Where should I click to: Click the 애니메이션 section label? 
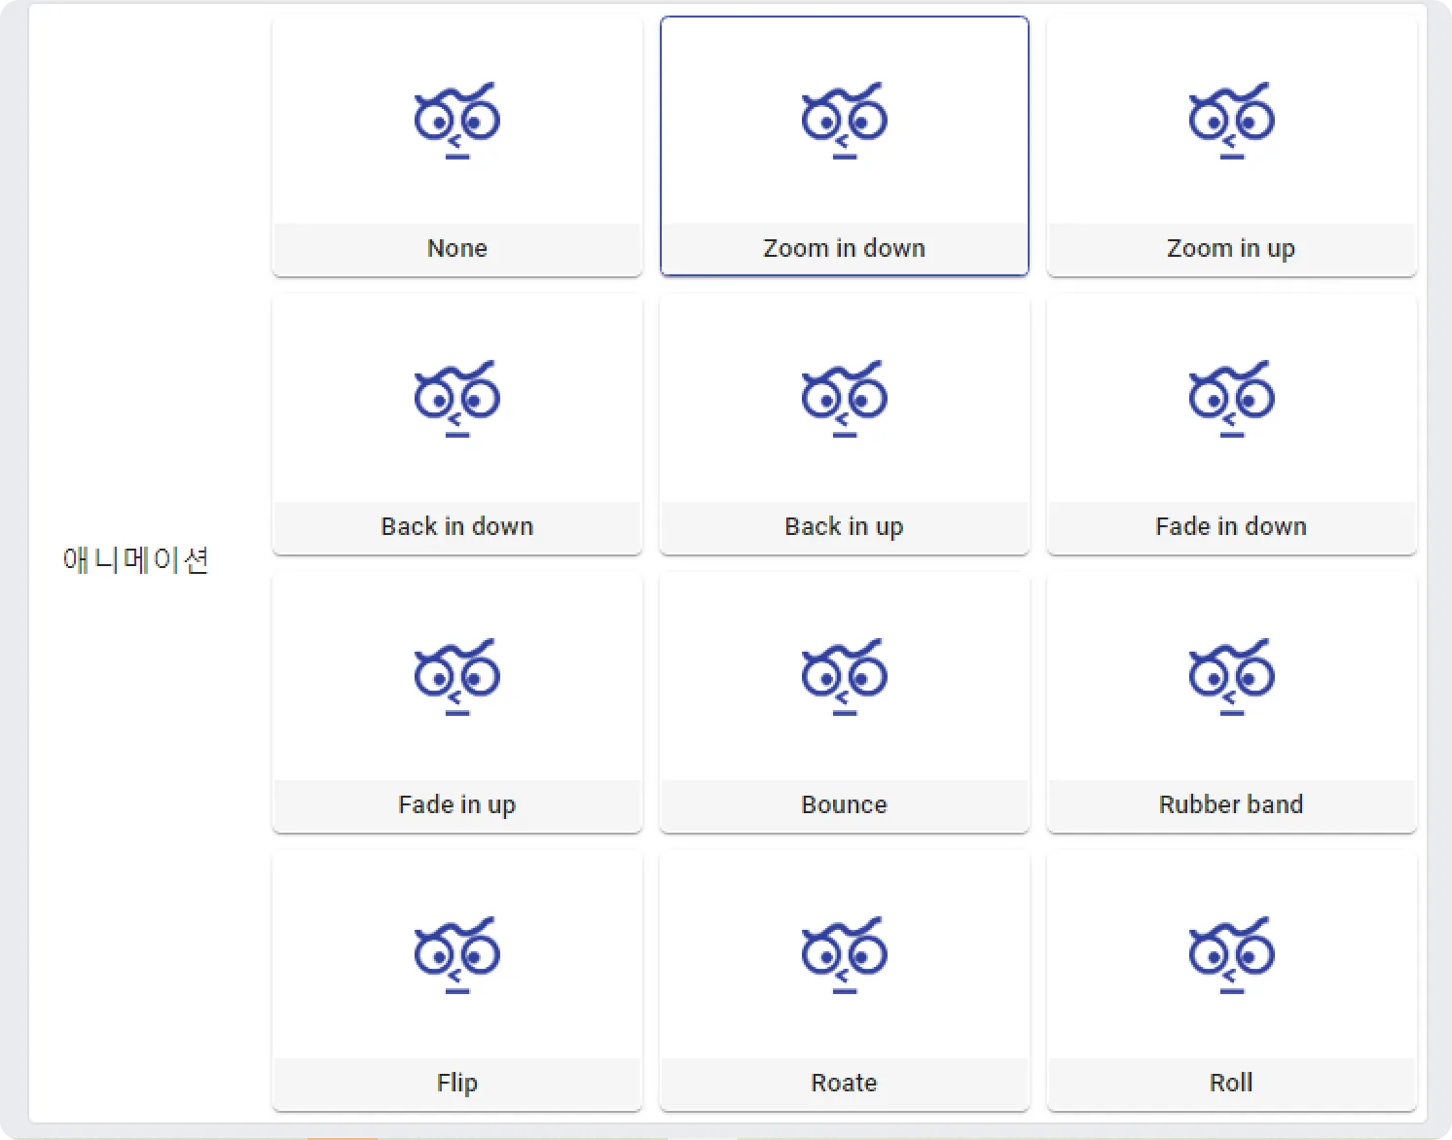135,560
